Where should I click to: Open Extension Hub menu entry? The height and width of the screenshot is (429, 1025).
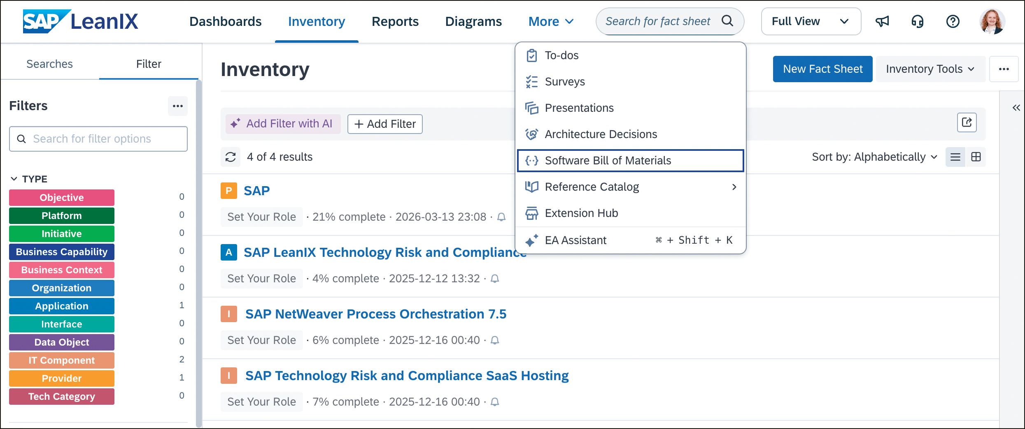630,213
